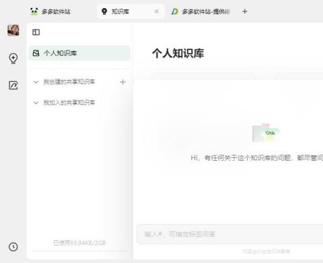
Task: Click the lightbulb ask icon in sidebar
Action: 13,59
